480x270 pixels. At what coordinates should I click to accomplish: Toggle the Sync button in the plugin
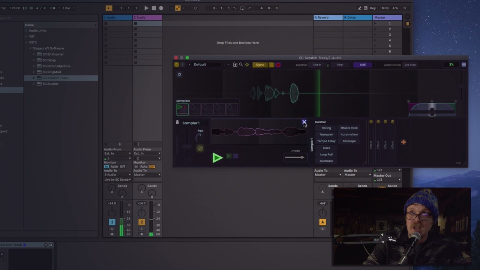coord(260,65)
